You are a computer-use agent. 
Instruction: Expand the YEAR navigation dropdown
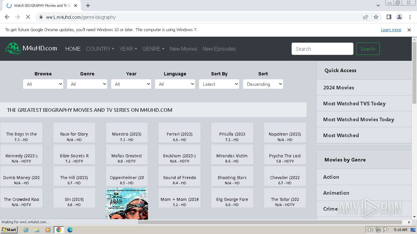(128, 49)
